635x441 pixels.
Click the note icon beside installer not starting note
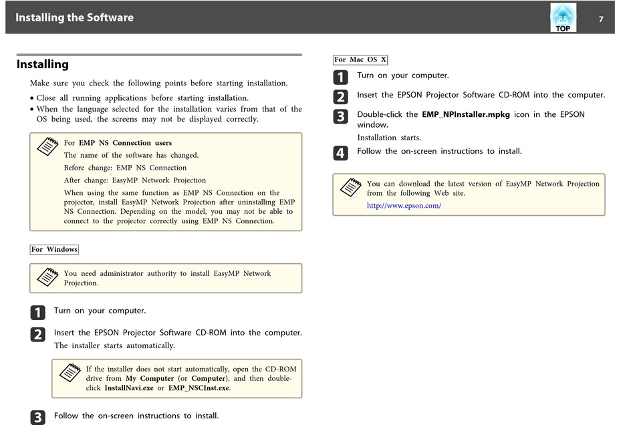coord(70,373)
